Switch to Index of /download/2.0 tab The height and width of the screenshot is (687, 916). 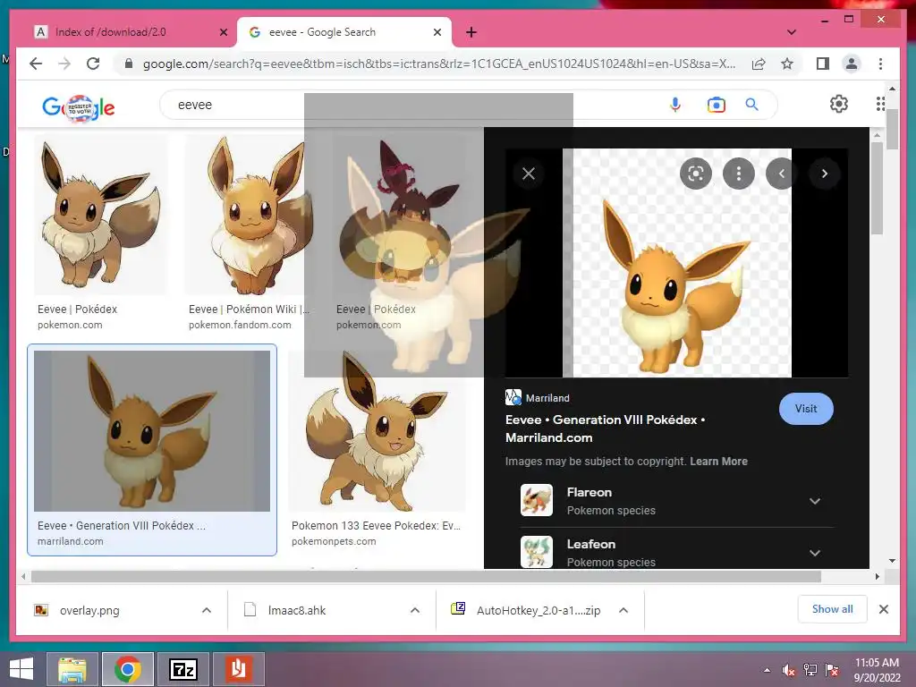pyautogui.click(x=110, y=32)
